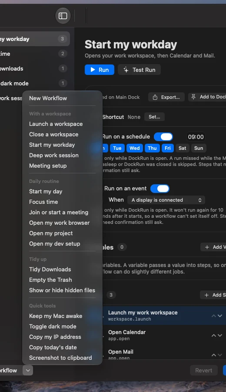Toggle Fri schedule day
Image resolution: width=226 pixels, height=392 pixels.
point(168,148)
